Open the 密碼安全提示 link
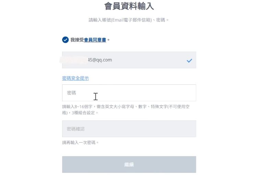 tap(75, 78)
